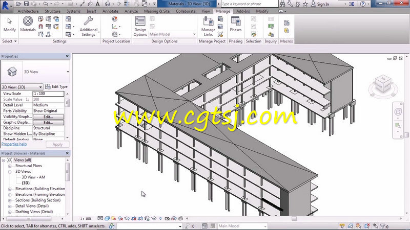Open the Design Options tool
This screenshot has width=410, height=230.
140,26
